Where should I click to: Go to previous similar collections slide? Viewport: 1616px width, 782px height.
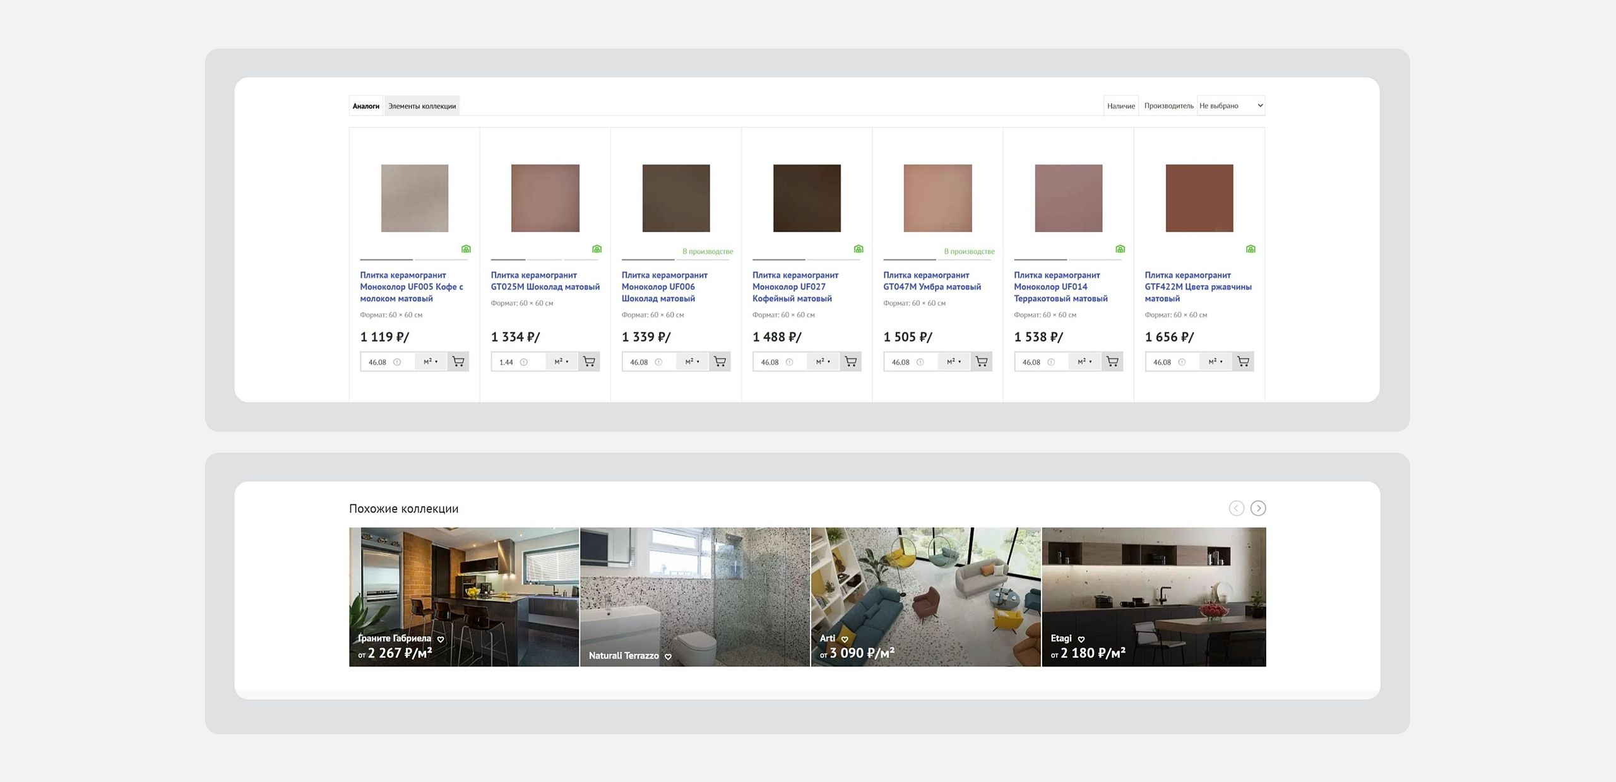(x=1236, y=508)
